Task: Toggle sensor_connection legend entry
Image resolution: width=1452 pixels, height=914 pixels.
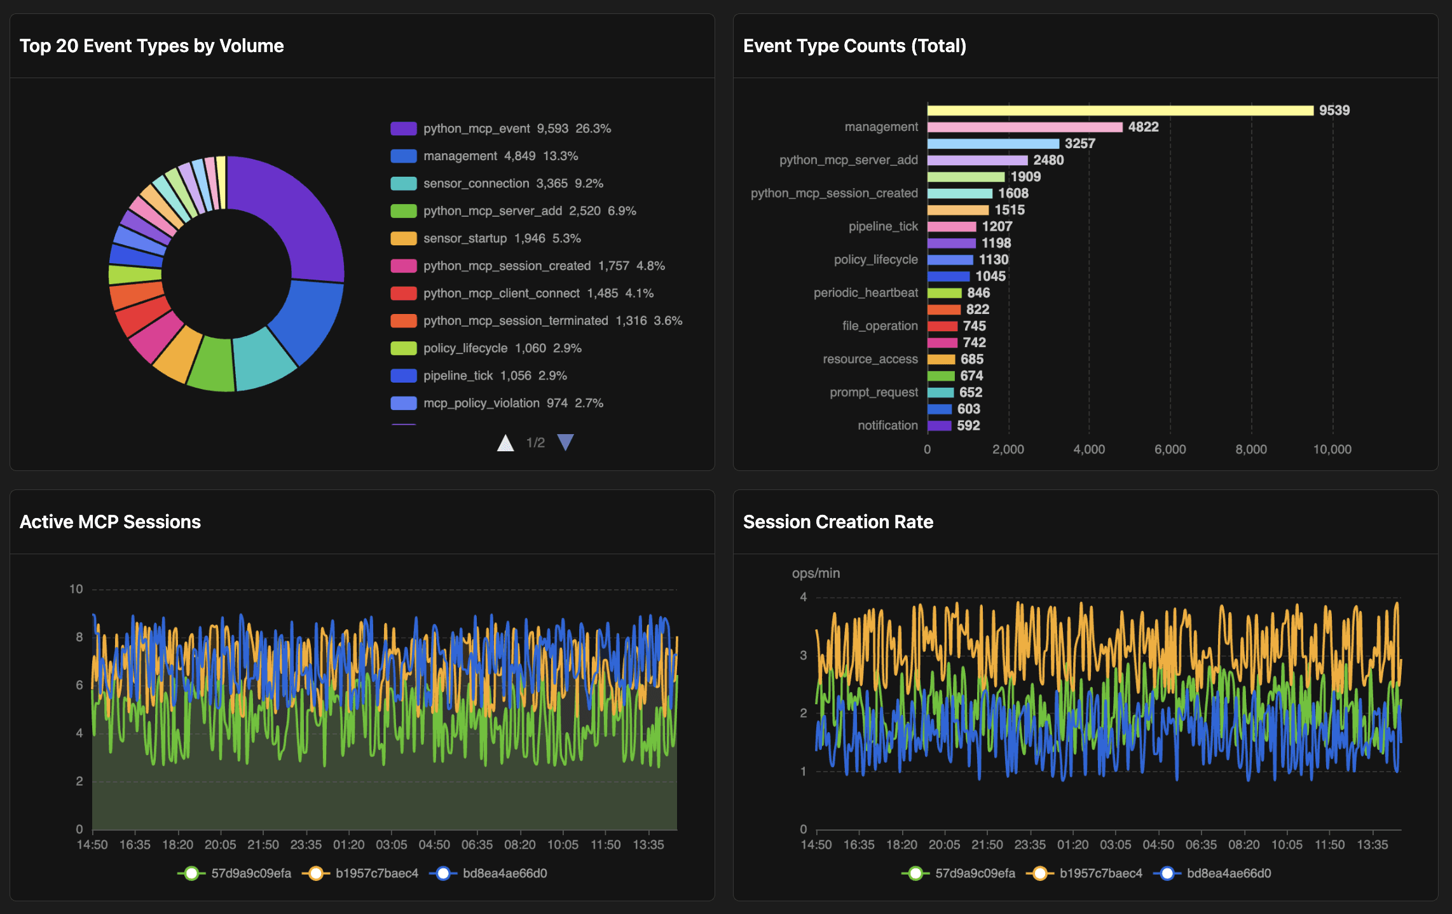Action: click(x=476, y=184)
